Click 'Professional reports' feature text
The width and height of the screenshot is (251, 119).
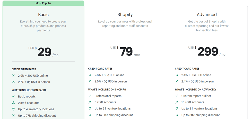tap(108, 96)
